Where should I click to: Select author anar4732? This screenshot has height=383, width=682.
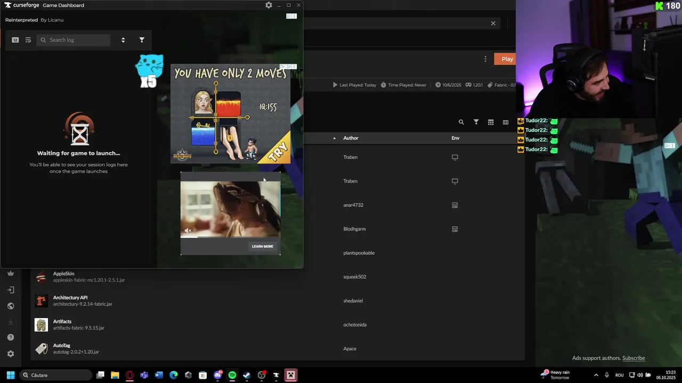coord(353,205)
